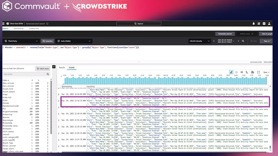
Task: Click into the query editor text
Action: tap(71, 47)
